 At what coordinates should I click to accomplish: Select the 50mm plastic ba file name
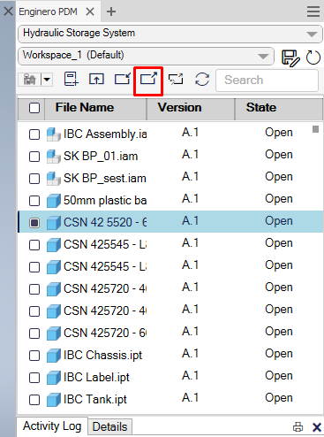pos(105,201)
